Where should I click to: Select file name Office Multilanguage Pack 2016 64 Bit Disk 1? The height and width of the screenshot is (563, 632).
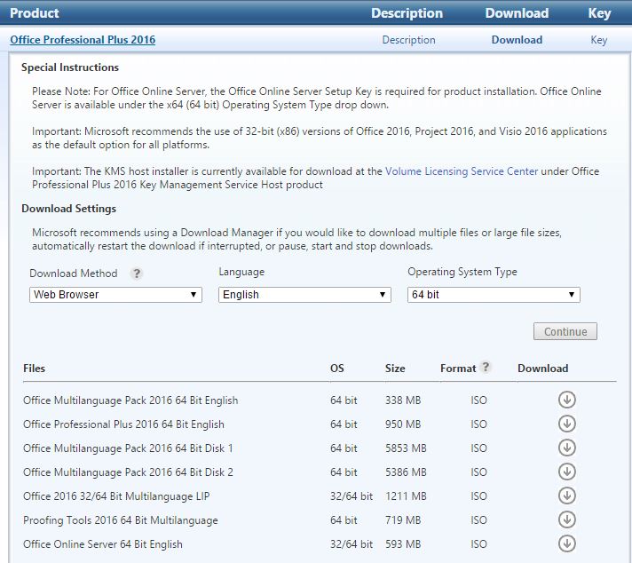click(x=128, y=448)
